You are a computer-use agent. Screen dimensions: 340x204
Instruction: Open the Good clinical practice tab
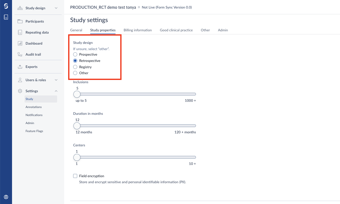(176, 30)
